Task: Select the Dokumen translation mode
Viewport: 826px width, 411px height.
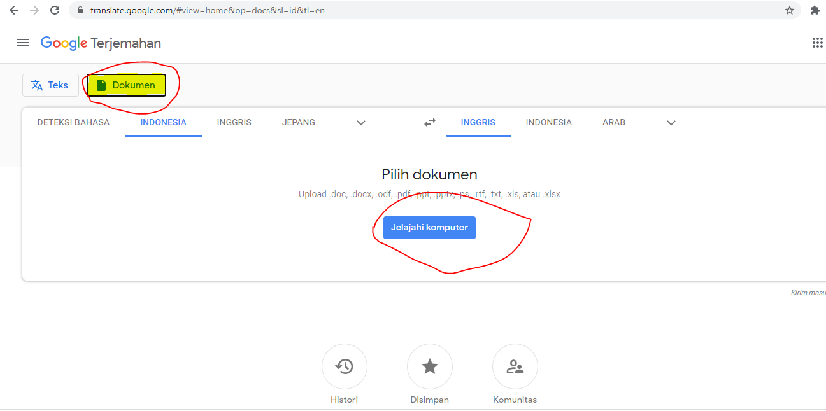Action: 126,85
